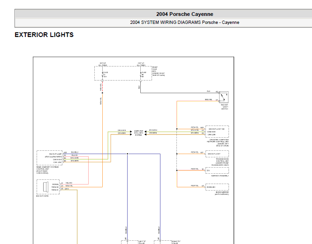Click "CAN LOW" pin in the rear comfort unit box
Viewport: 312px width, 244px height.
coord(57,163)
